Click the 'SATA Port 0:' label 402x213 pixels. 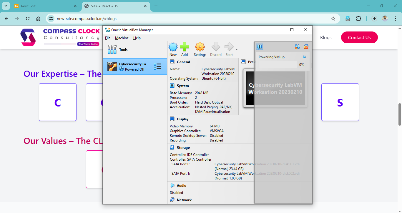[181, 164]
